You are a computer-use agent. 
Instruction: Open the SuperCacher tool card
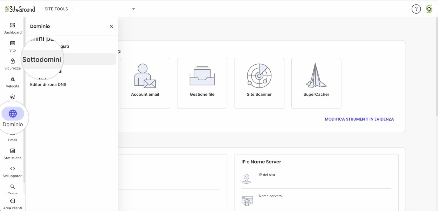(316, 83)
